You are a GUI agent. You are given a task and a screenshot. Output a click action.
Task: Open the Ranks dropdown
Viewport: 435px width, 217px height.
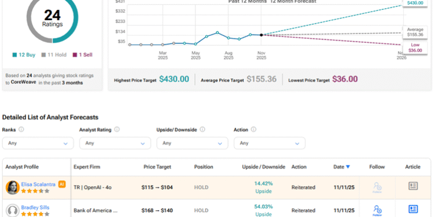[38, 144]
